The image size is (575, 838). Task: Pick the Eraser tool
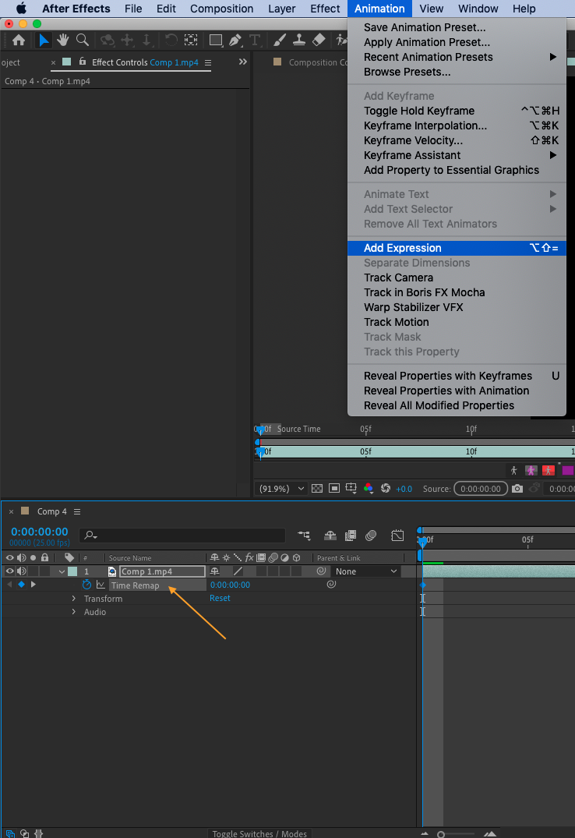pyautogui.click(x=318, y=40)
